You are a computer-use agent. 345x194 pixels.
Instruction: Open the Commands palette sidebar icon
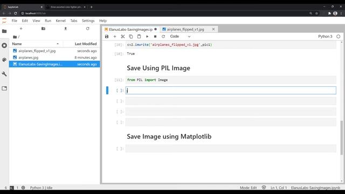(4, 60)
